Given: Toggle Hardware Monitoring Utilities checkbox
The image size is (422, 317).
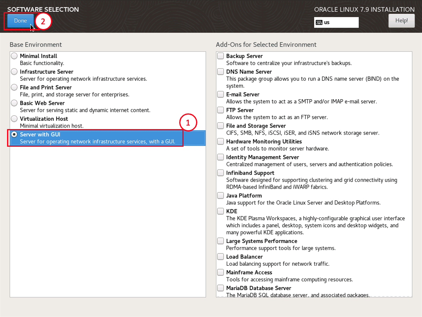Looking at the screenshot, I should pyautogui.click(x=221, y=142).
